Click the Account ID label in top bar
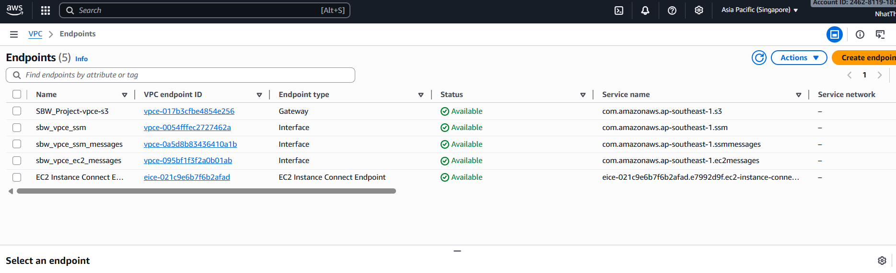Screen dimensions: 896x273 tap(854, 3)
